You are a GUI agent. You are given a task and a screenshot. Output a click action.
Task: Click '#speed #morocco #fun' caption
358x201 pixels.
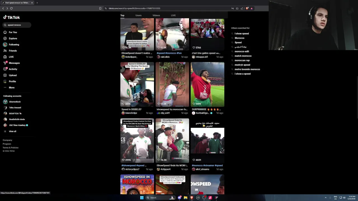[169, 53]
